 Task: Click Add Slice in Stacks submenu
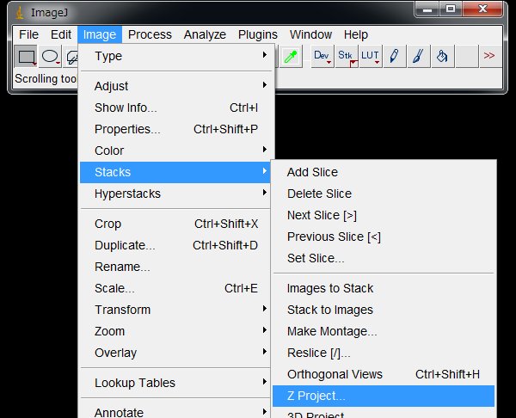[384, 172]
